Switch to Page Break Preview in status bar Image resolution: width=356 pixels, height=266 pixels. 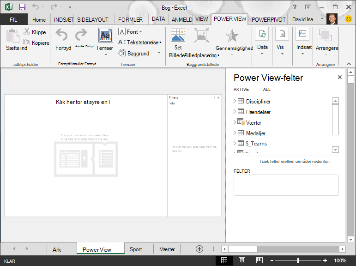pyautogui.click(x=259, y=260)
